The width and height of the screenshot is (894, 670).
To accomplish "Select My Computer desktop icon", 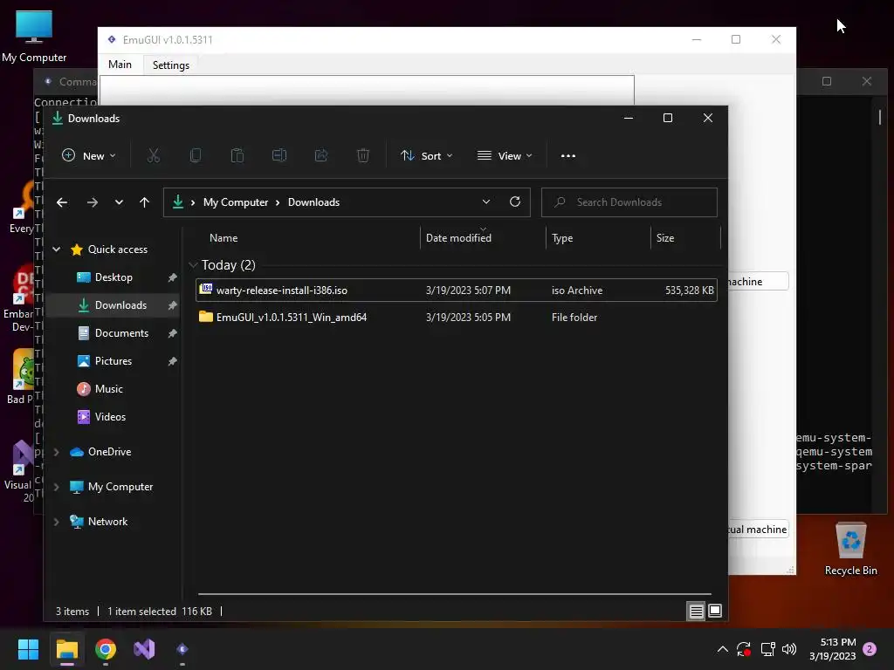I will pyautogui.click(x=34, y=36).
